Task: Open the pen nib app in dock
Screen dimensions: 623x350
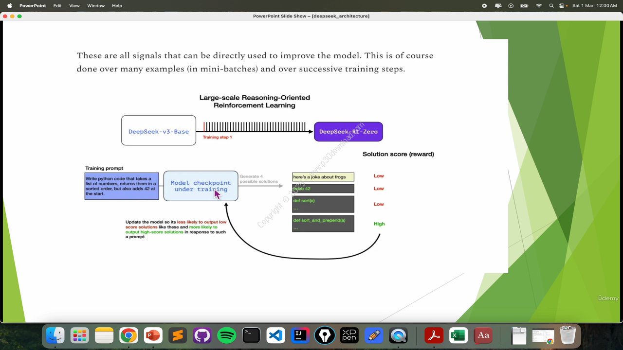Action: point(325,335)
